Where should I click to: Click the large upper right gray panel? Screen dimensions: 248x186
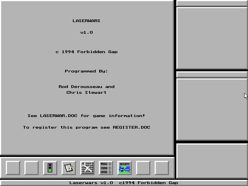[212, 38]
